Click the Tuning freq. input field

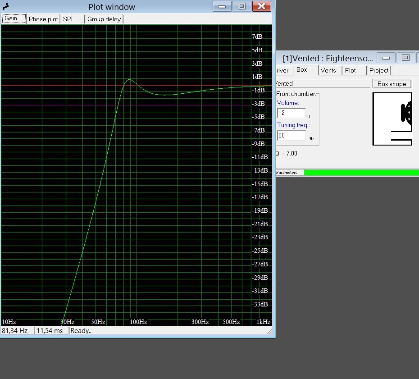[x=291, y=136]
